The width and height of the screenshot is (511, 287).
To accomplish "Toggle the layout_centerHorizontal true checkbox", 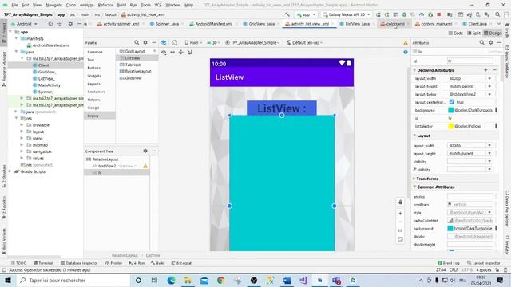I will pyautogui.click(x=452, y=102).
